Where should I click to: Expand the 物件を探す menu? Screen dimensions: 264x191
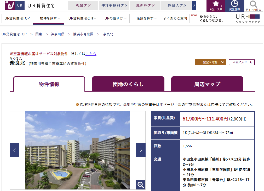pyautogui.click(x=48, y=18)
